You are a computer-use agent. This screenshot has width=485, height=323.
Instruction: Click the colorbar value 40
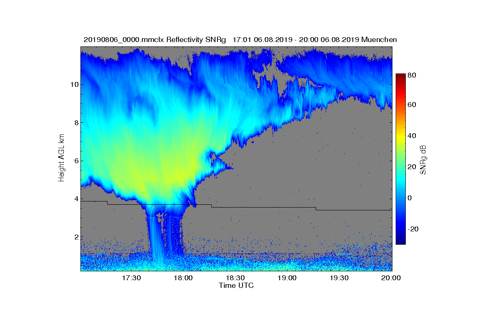coord(412,136)
